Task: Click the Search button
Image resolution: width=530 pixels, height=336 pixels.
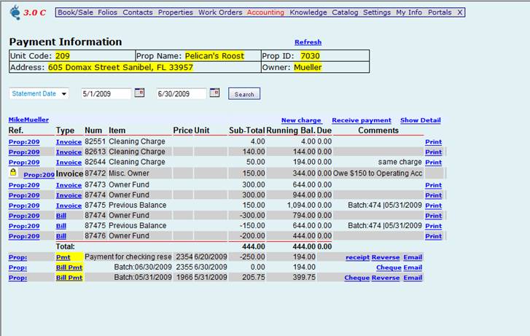Action: pos(244,93)
